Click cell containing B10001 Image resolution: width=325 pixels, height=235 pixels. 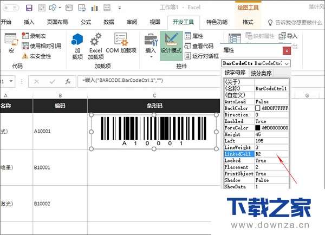tap(60, 167)
